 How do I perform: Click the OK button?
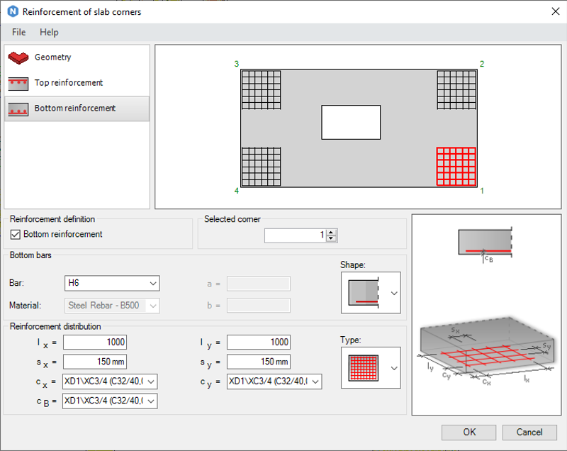click(469, 432)
